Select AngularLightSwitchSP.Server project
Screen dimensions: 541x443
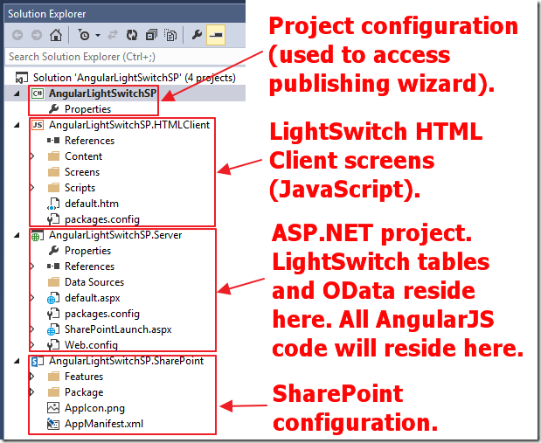[115, 235]
